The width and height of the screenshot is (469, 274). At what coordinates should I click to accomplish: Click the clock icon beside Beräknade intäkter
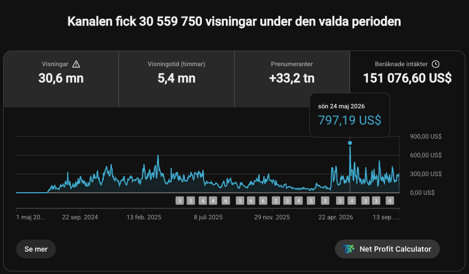436,64
